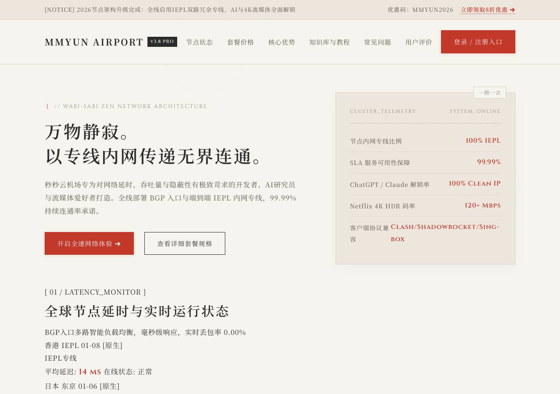The height and width of the screenshot is (394, 560).
Task: Click the [ 01 / LATENCY_MONITOR ] section label
Action: (x=95, y=292)
